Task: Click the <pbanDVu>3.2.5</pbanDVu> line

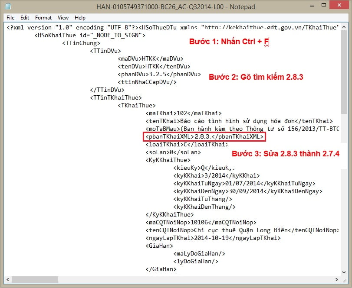Action: click(x=159, y=74)
